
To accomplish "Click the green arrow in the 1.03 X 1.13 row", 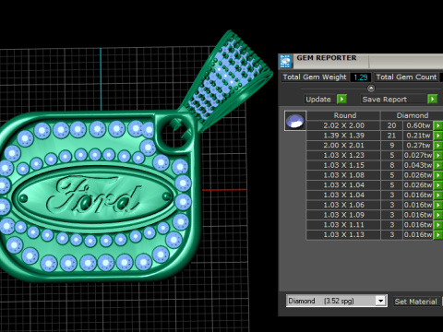I will click(x=438, y=234).
